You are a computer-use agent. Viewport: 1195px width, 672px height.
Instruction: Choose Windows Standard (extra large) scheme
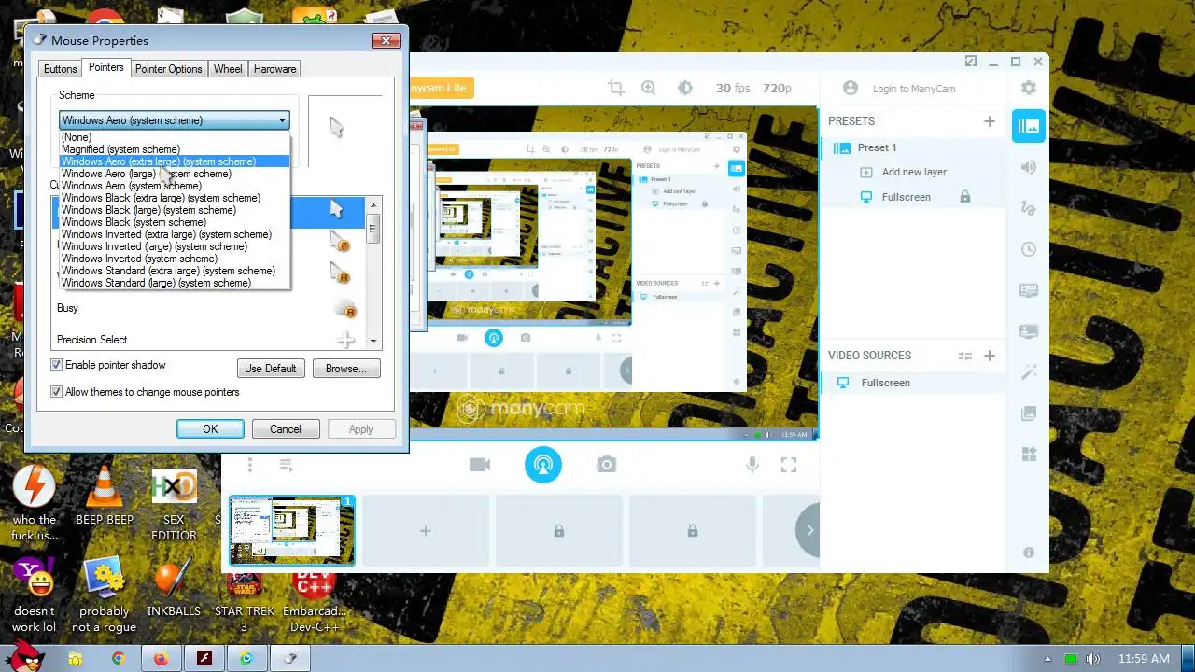176,271
